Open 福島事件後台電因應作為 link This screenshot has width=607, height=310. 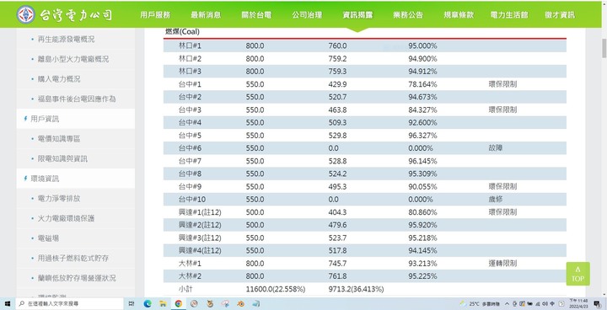(77, 99)
